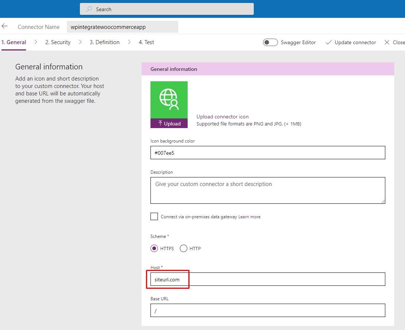Screen dimensions: 405x330
Task: Go to the 2. Security step
Action: [x=58, y=42]
